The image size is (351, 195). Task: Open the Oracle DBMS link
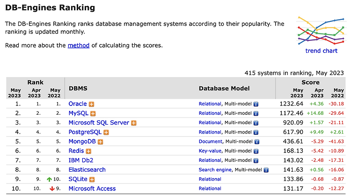(77, 104)
